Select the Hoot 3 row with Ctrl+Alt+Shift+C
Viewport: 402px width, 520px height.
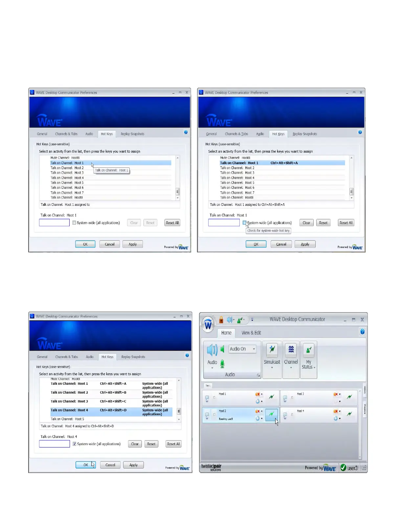click(x=111, y=403)
